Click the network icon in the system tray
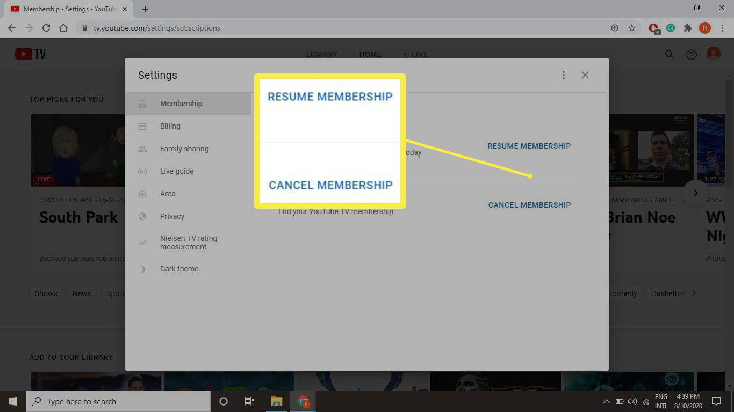734x412 pixels. tap(646, 401)
